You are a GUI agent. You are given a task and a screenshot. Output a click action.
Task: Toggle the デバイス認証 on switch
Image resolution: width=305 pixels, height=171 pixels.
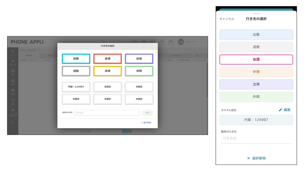tap(127, 131)
